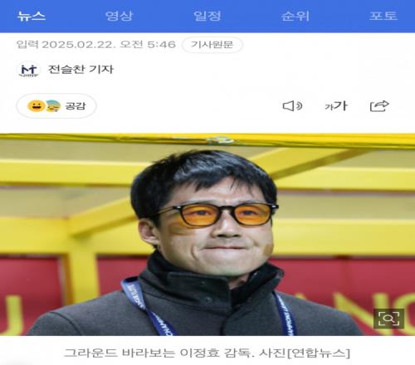
Task: Open the photo of 이정효 감독
Action: click(x=207, y=235)
